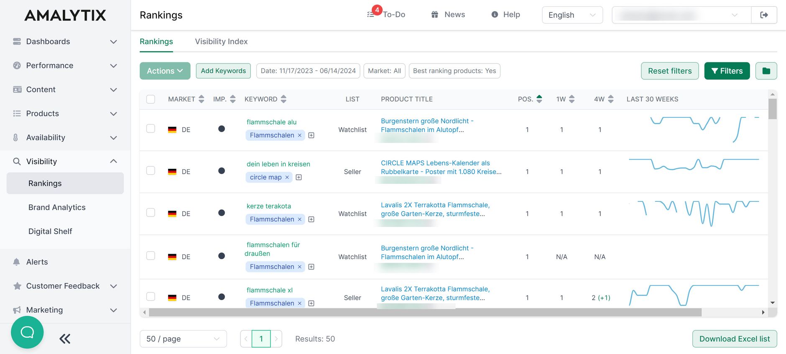Screen dimensions: 786x354
Task: Collapse sidebar with double-chevron icon
Action: pos(65,339)
